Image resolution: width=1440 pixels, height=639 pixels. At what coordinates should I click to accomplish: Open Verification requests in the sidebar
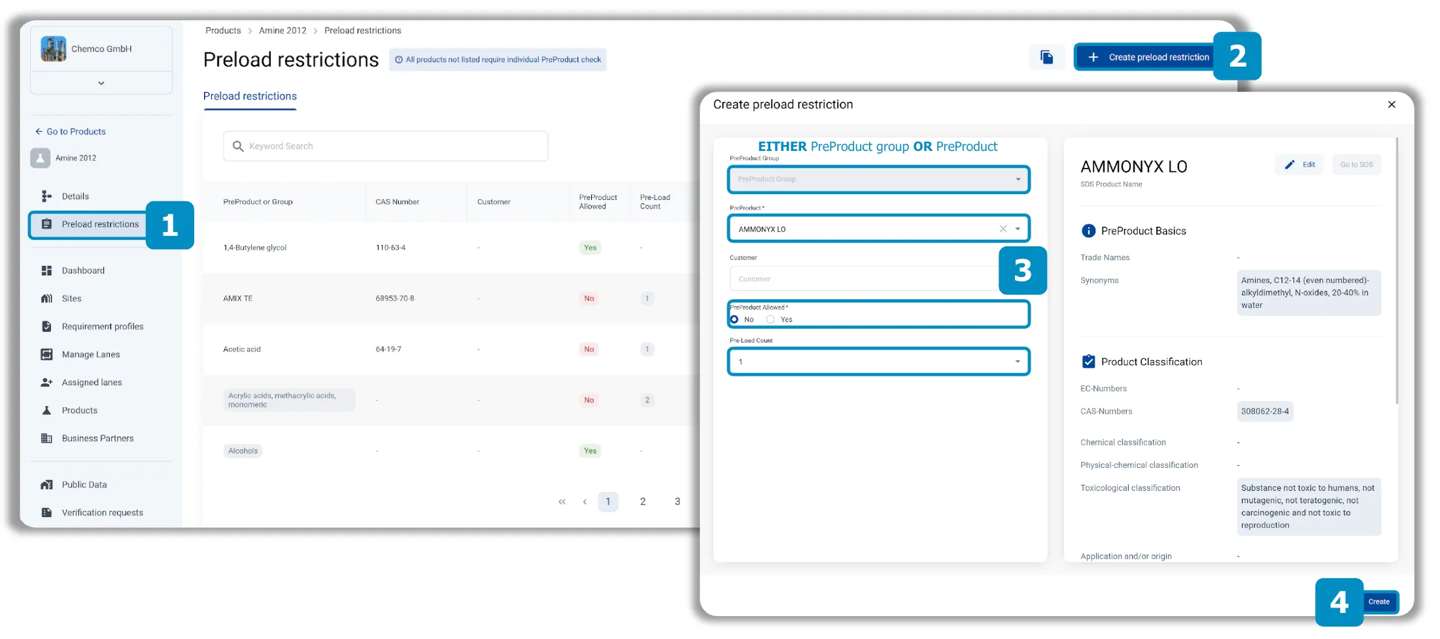[x=101, y=513]
